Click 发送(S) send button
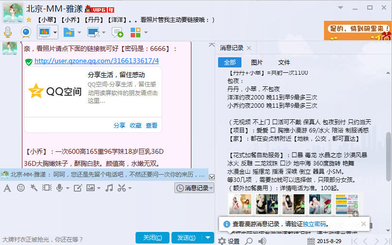The image size is (392, 245). [x=186, y=238]
